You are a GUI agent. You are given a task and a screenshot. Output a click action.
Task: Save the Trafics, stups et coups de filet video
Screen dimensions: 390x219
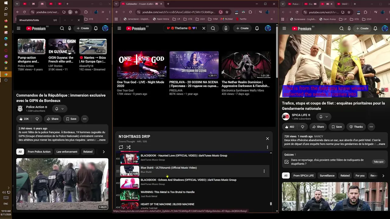click(337, 127)
